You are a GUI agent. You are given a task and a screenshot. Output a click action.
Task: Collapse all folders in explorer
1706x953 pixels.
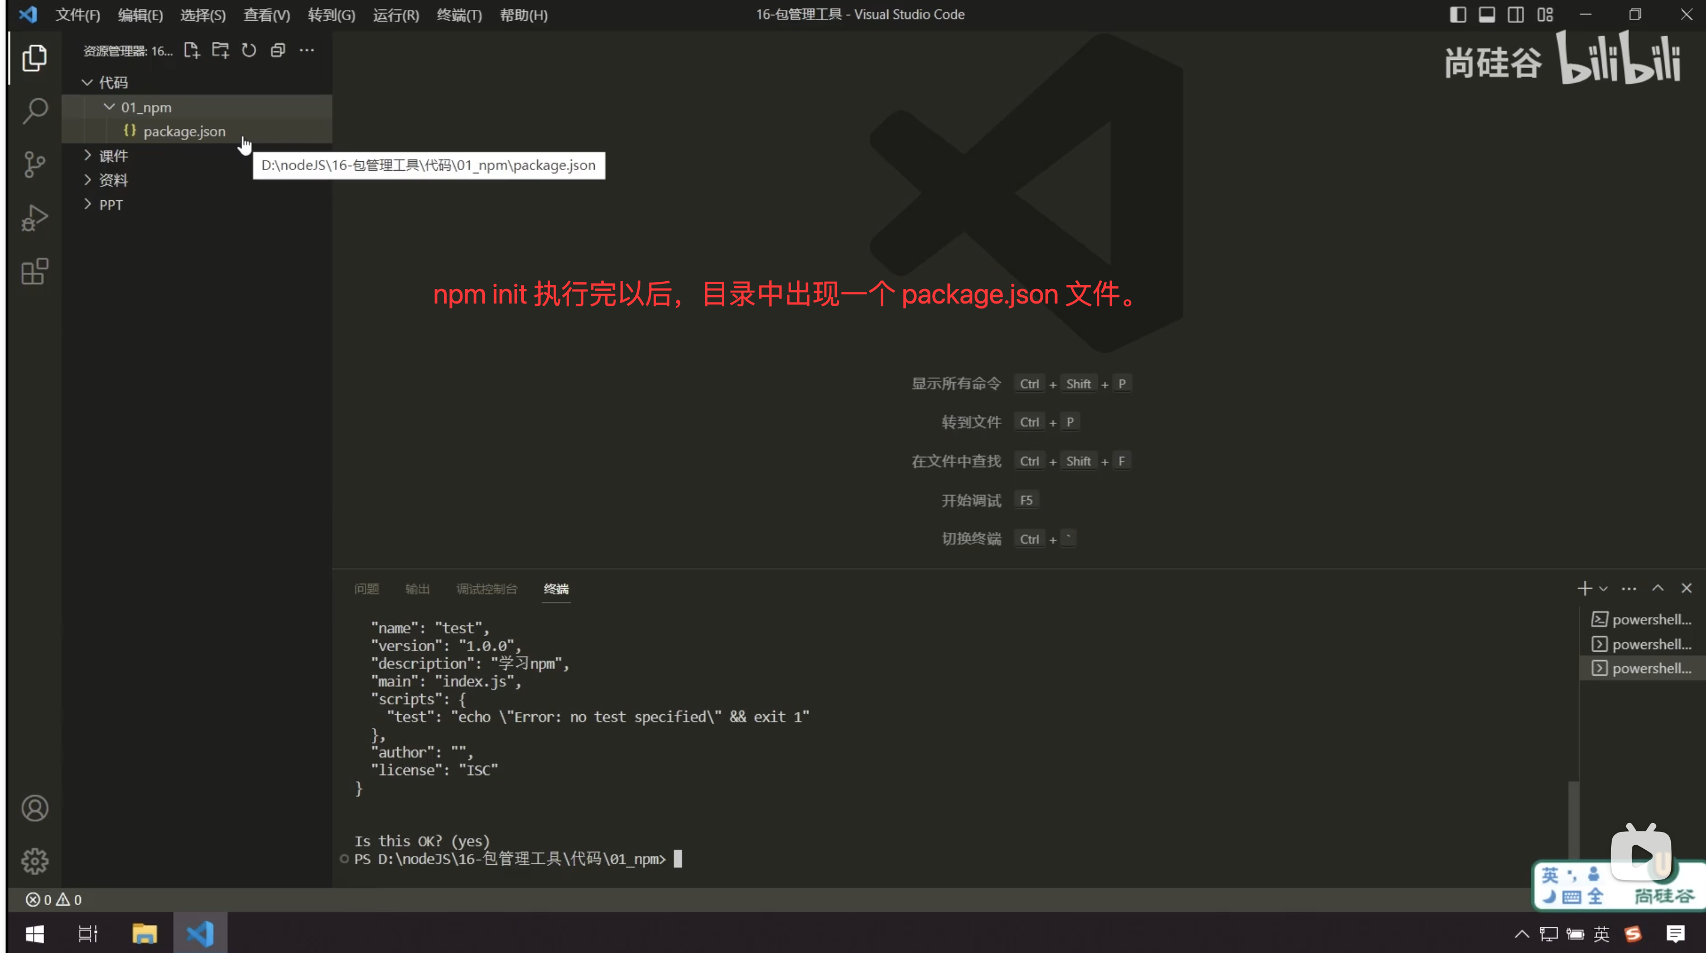[x=277, y=50]
